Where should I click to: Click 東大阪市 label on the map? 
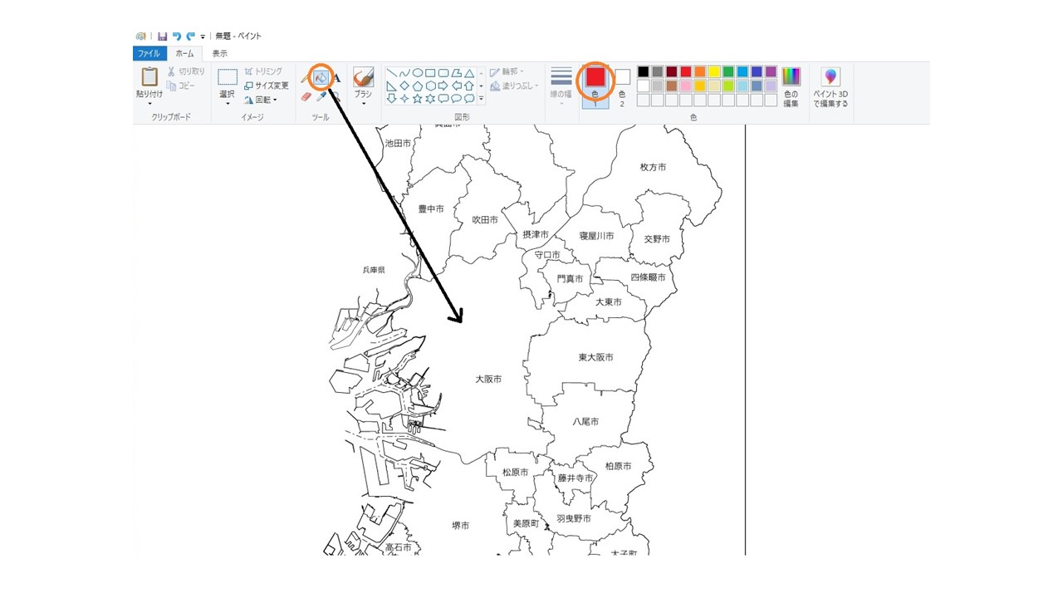(596, 357)
